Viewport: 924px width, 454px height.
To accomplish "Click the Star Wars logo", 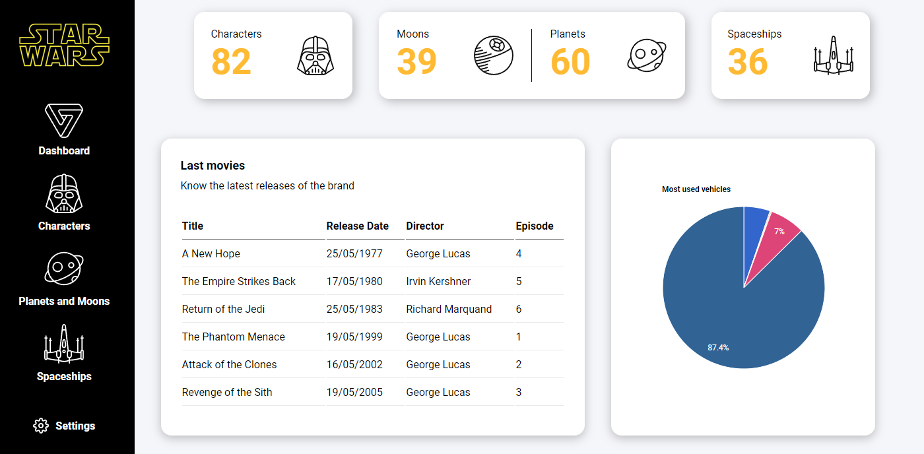I will click(67, 46).
